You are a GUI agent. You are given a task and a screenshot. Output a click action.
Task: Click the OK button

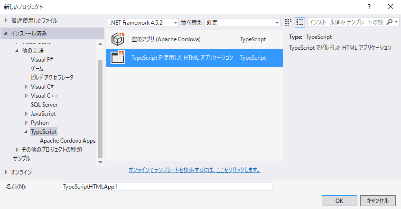click(339, 201)
